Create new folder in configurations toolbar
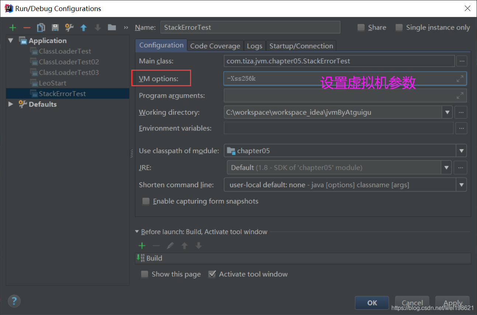The image size is (477, 315). coord(112,28)
